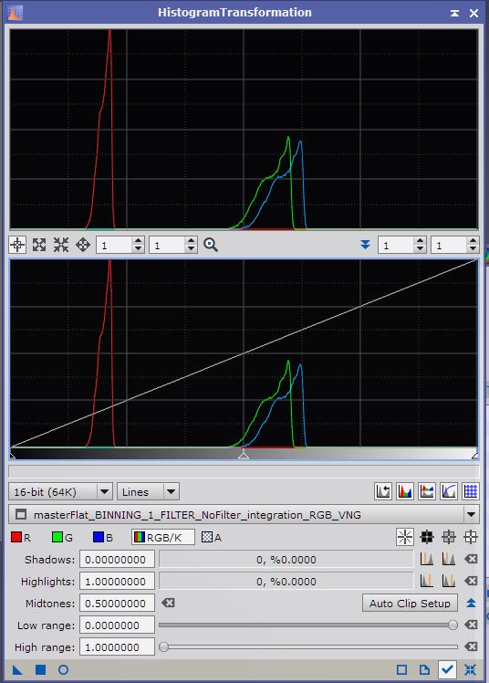The image size is (489, 683).
Task: Click the blue document page icon at bottom
Action: point(424,669)
